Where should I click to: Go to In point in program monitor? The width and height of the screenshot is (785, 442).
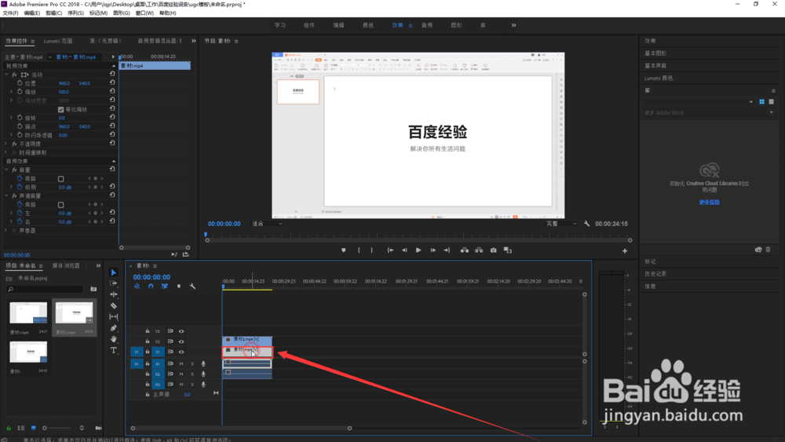coord(390,250)
